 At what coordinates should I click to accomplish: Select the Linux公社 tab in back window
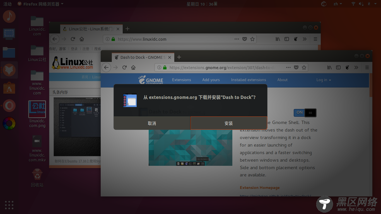[x=91, y=29]
